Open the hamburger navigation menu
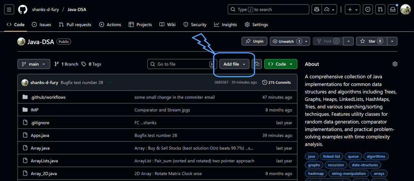The height and width of the screenshot is (181, 414). tap(9, 10)
